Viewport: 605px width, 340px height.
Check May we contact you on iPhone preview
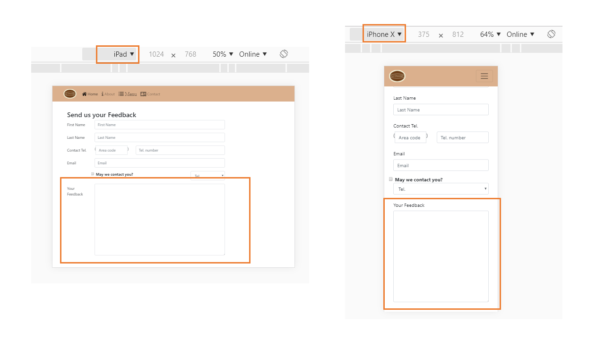pyautogui.click(x=390, y=179)
